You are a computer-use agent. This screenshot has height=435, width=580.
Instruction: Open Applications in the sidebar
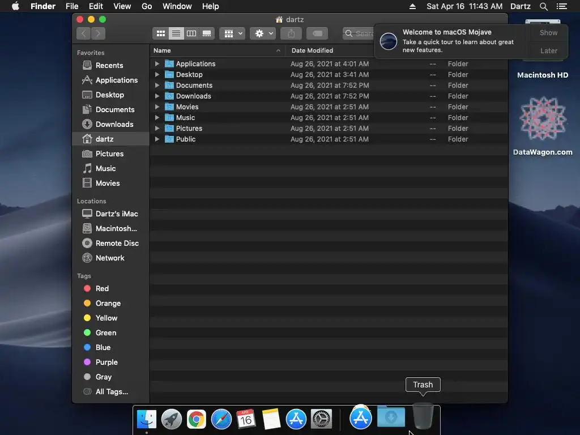coord(110,80)
